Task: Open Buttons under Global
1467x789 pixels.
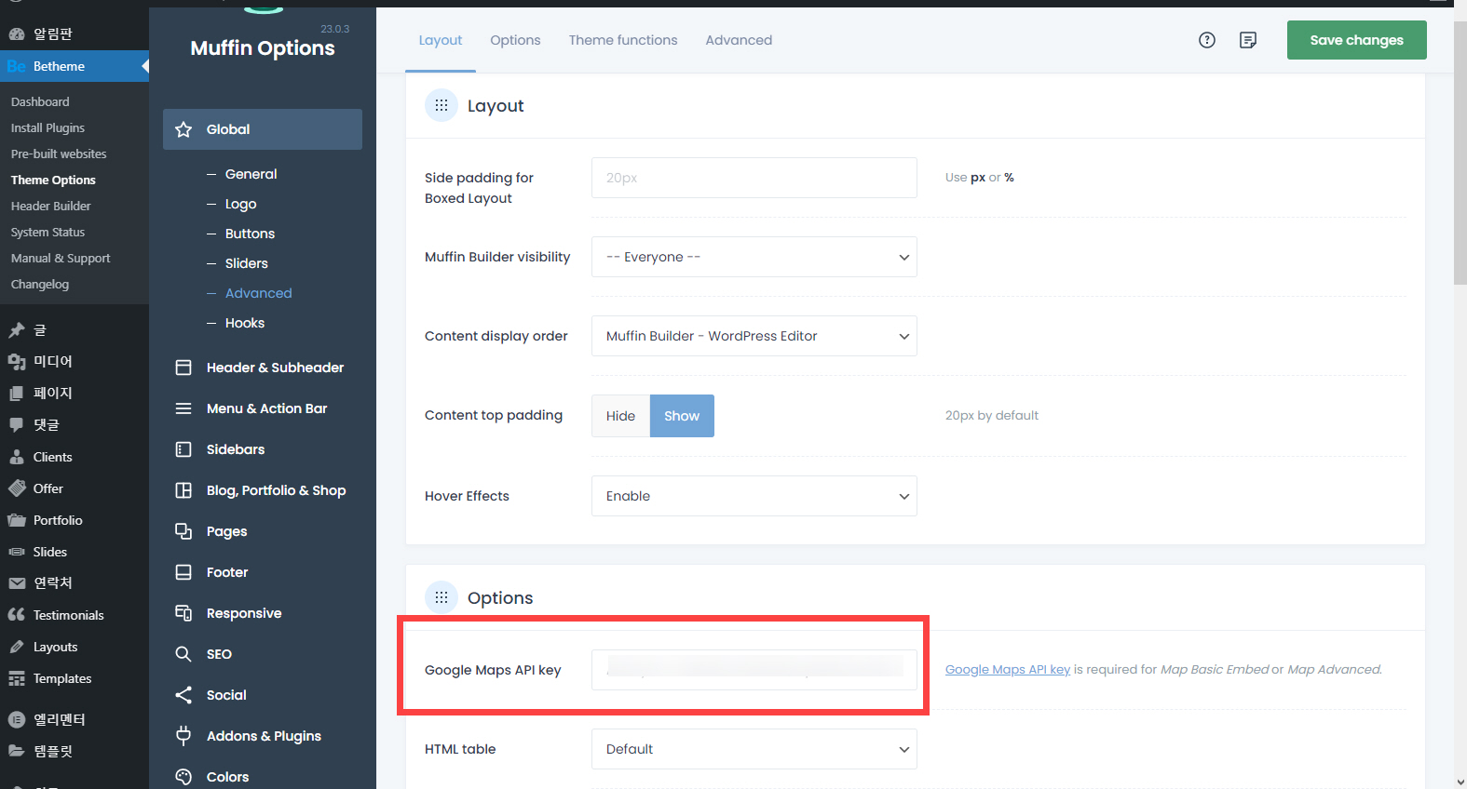Action: pyautogui.click(x=250, y=234)
